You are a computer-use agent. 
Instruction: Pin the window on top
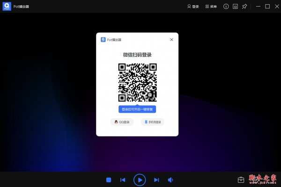pyautogui.click(x=244, y=7)
